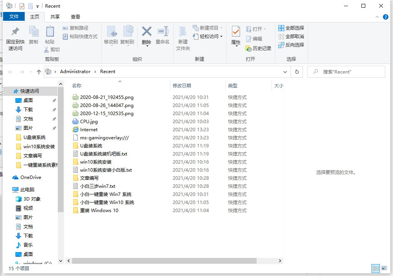The width and height of the screenshot is (393, 276).
Task: Click the Move To (移动到) icon
Action: click(111, 35)
